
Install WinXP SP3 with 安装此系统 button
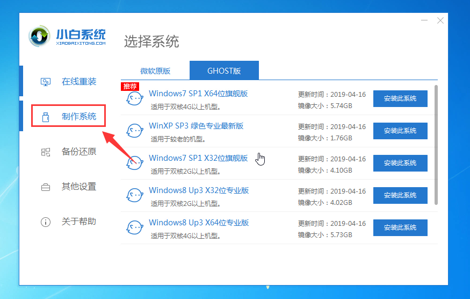tap(400, 131)
